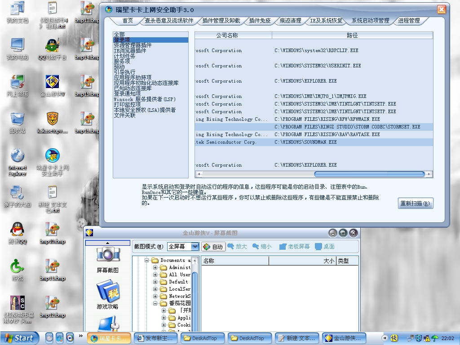Collapse the 番茄花园 folder node
This screenshot has height=345, width=460.
point(155,303)
